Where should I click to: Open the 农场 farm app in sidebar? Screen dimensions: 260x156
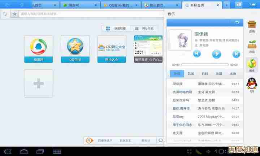252,46
